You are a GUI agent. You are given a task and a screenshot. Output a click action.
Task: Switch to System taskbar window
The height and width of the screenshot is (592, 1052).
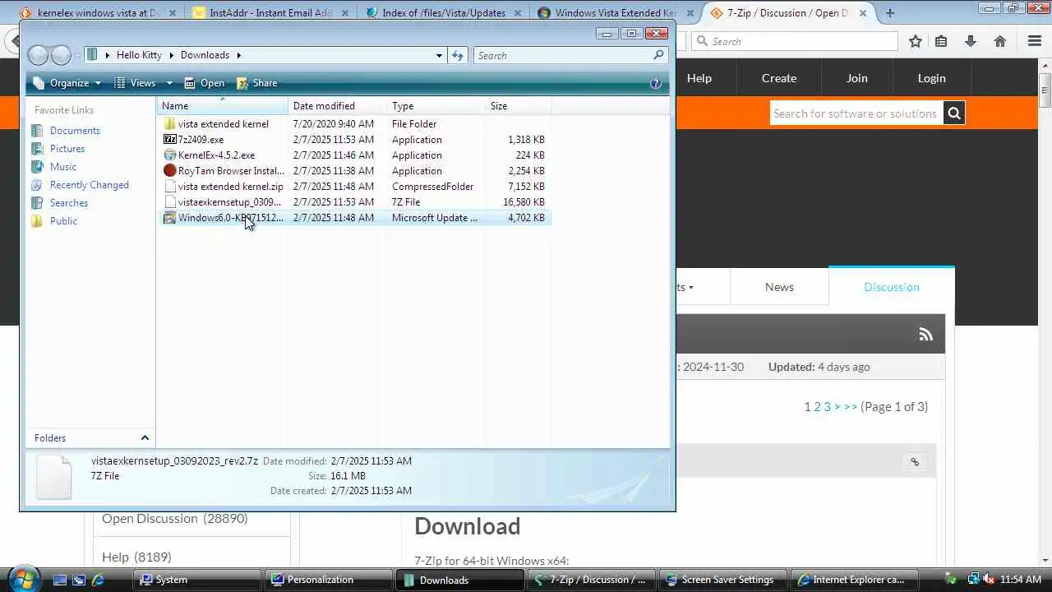tap(196, 580)
